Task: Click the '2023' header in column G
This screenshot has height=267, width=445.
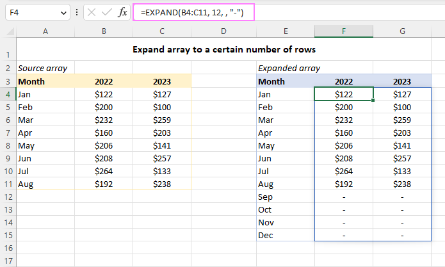Action: click(x=402, y=81)
